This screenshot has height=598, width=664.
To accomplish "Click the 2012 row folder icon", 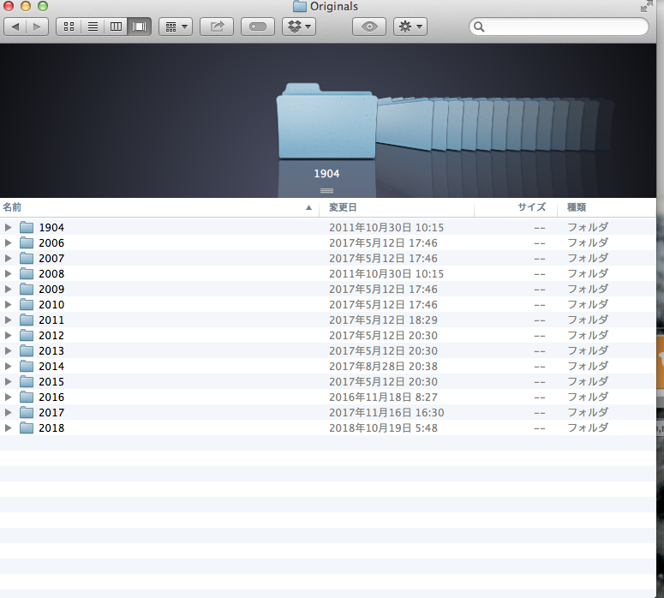I will coord(27,336).
